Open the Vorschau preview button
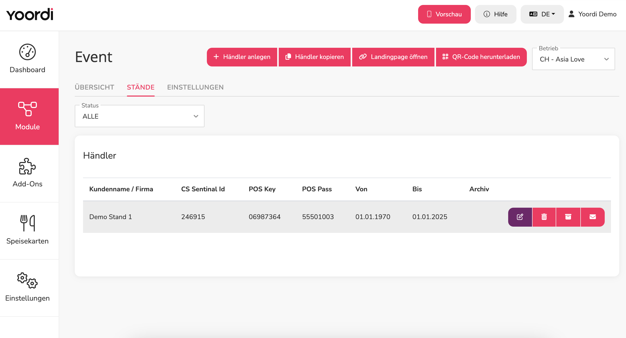Viewport: 626px width, 338px height. 444,14
